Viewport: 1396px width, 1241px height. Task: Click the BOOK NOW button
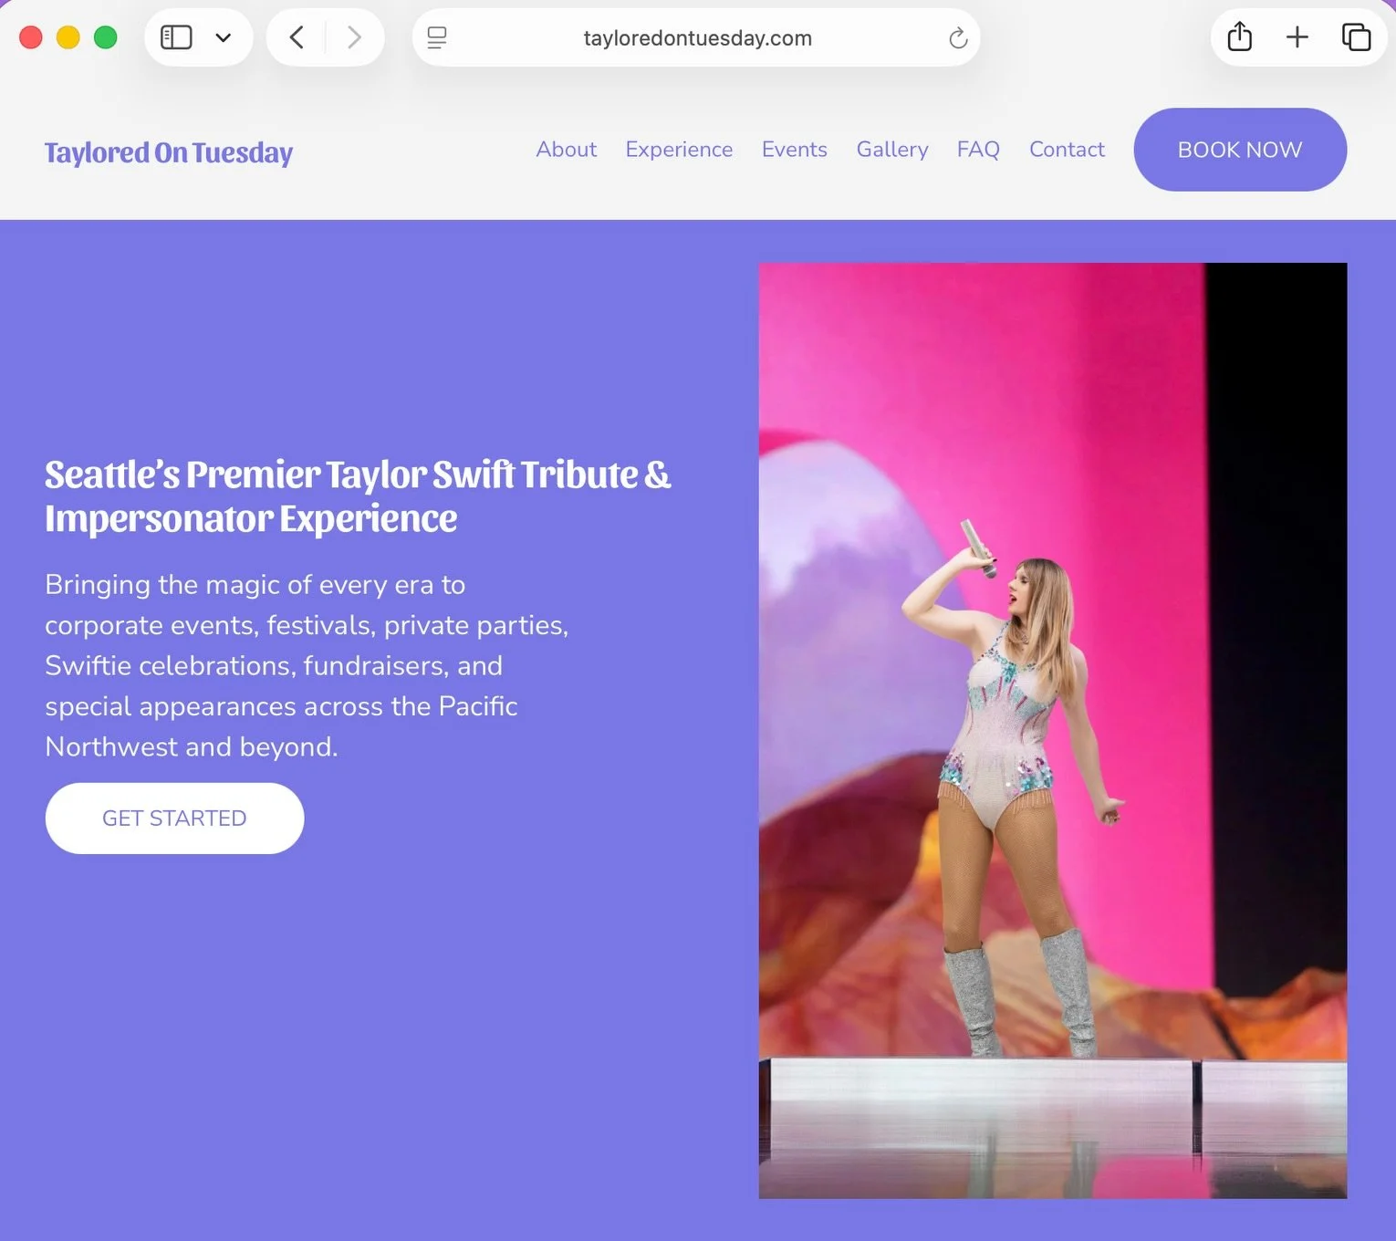pyautogui.click(x=1240, y=150)
